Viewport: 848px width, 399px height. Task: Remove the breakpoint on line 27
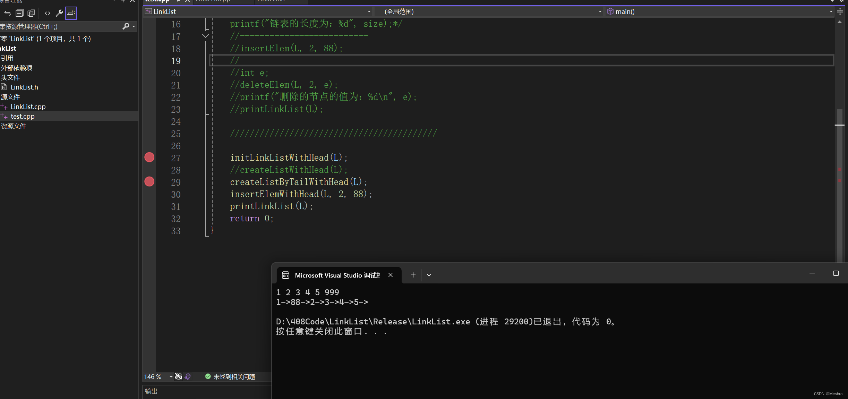[x=149, y=157]
